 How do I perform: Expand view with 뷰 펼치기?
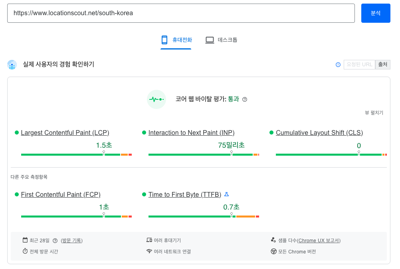click(x=374, y=113)
